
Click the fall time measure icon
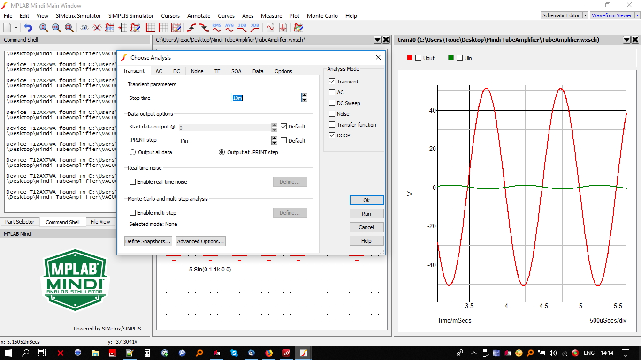pos(204,28)
